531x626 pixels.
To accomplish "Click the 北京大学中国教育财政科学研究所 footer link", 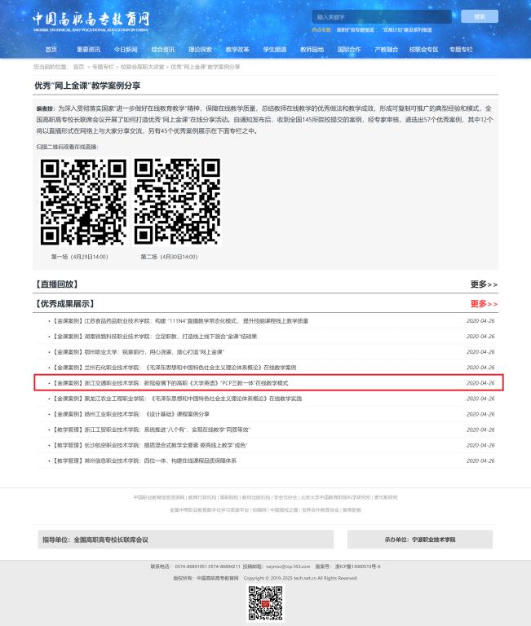I will (x=335, y=497).
